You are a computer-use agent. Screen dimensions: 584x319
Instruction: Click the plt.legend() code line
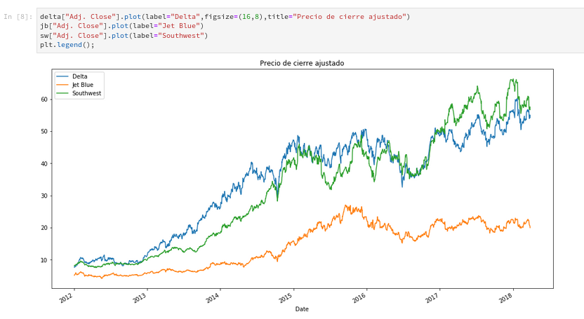tap(67, 45)
